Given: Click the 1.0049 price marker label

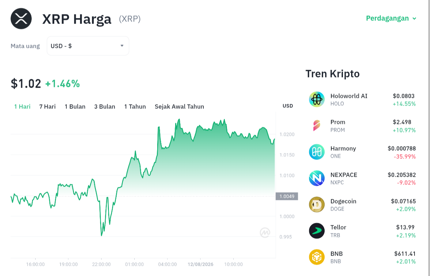Looking at the screenshot, I should pos(287,196).
